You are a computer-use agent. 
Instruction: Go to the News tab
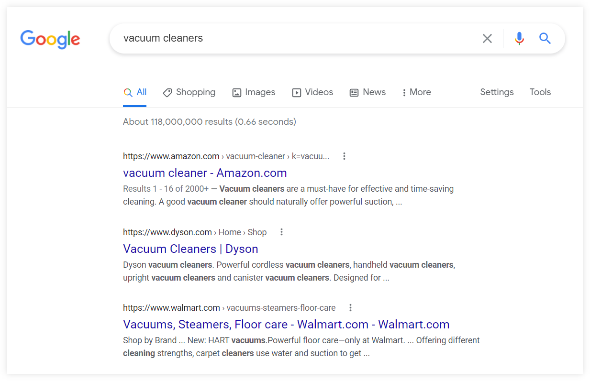[367, 92]
